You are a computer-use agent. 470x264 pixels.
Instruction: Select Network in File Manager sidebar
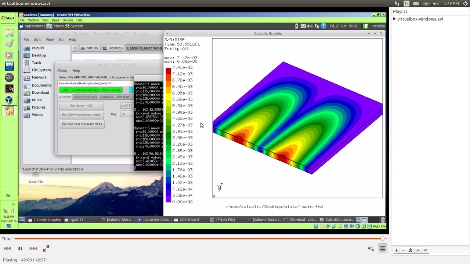pyautogui.click(x=35, y=77)
